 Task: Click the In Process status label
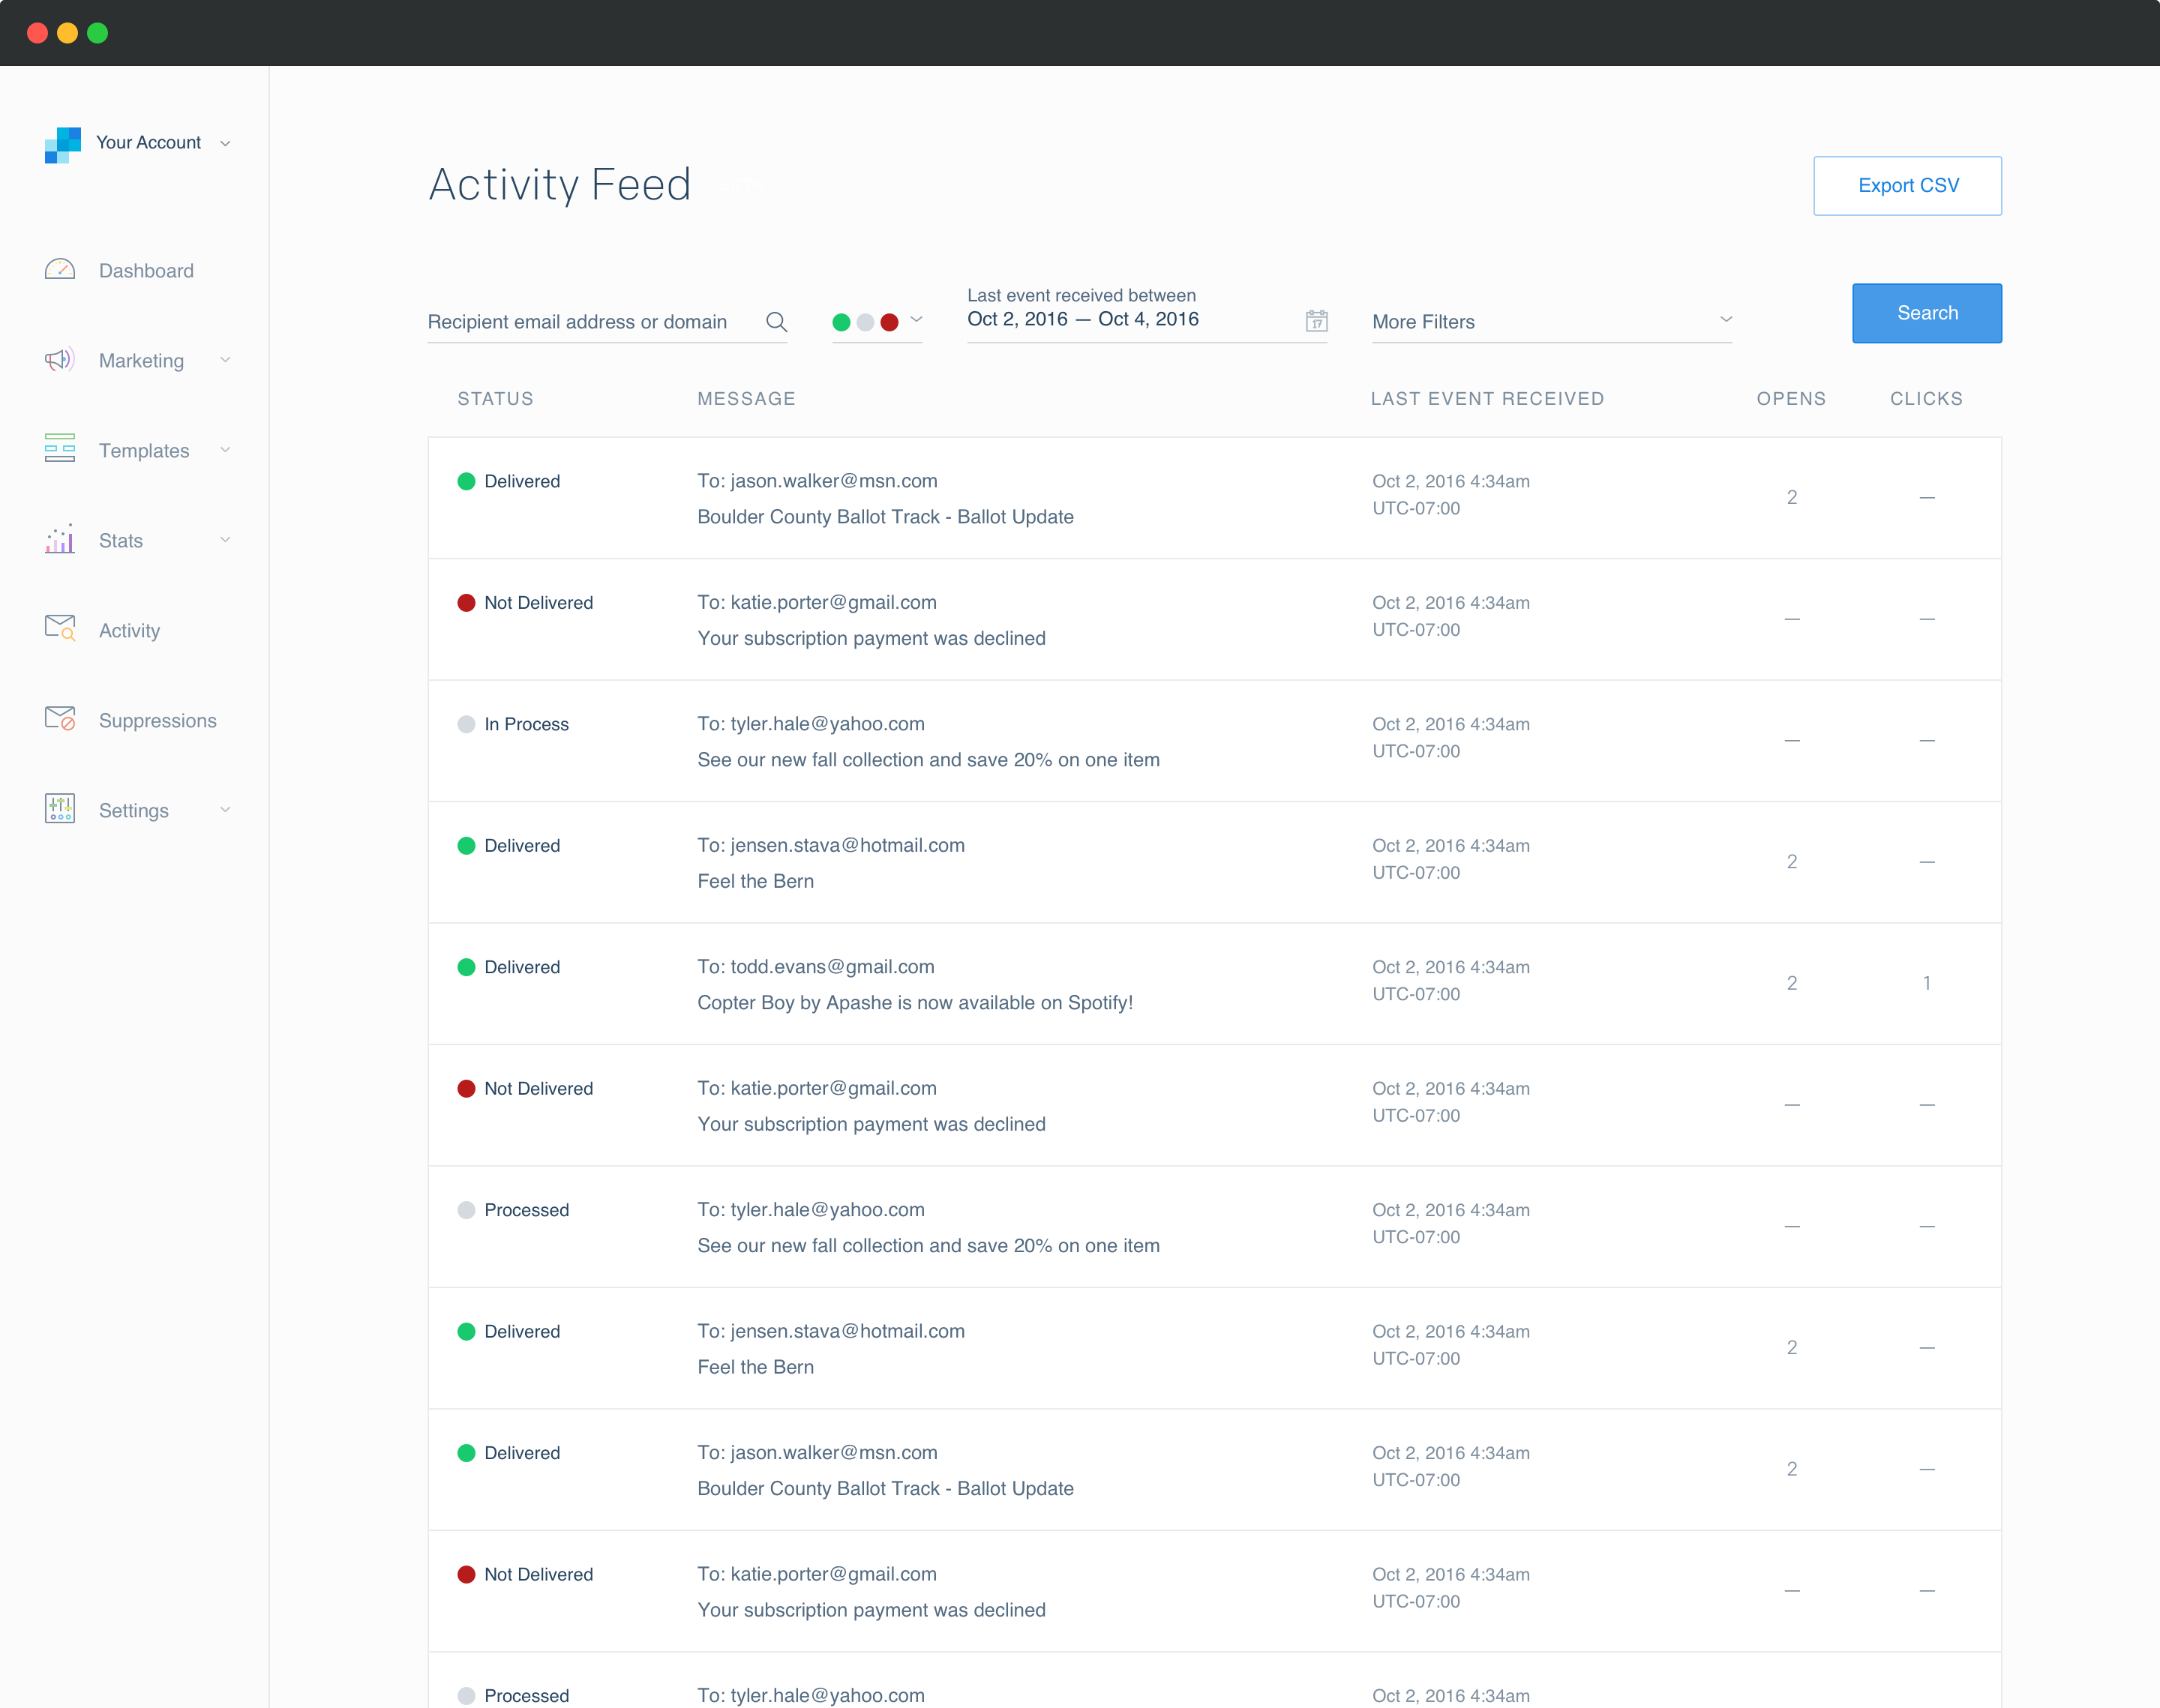pos(526,724)
